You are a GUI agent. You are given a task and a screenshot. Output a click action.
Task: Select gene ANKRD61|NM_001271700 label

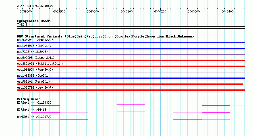(x=34, y=117)
